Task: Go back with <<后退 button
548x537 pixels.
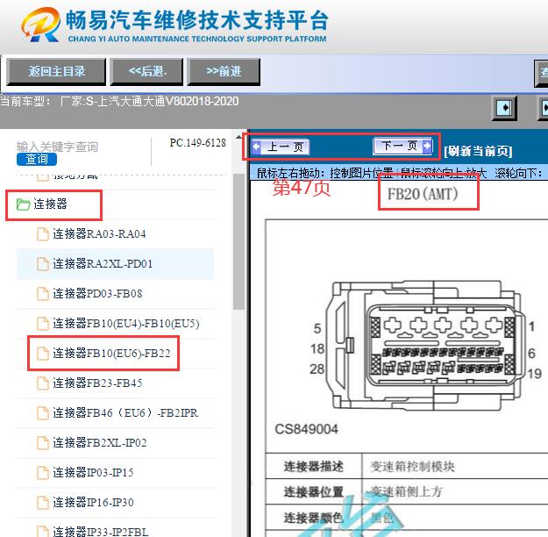Action: 146,72
